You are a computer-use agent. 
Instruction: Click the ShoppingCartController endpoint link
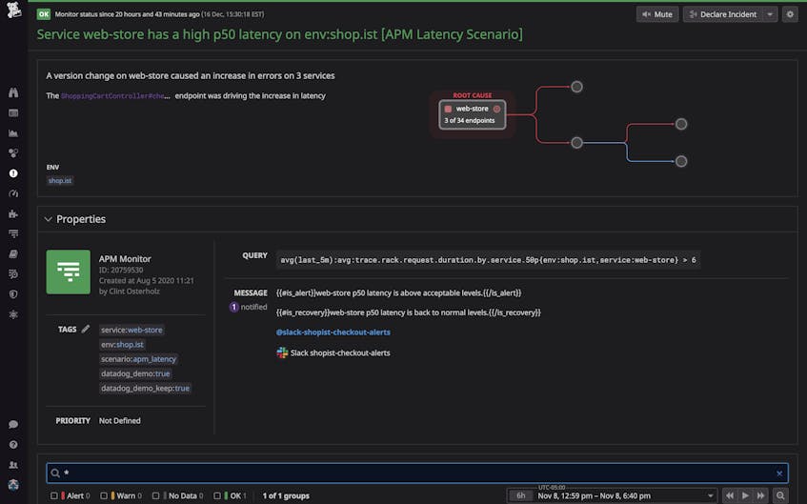(x=115, y=96)
